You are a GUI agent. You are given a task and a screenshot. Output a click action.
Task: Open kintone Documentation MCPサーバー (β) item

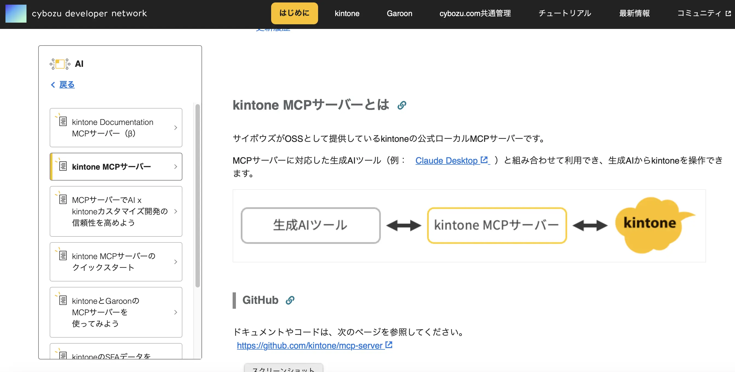[x=116, y=128]
